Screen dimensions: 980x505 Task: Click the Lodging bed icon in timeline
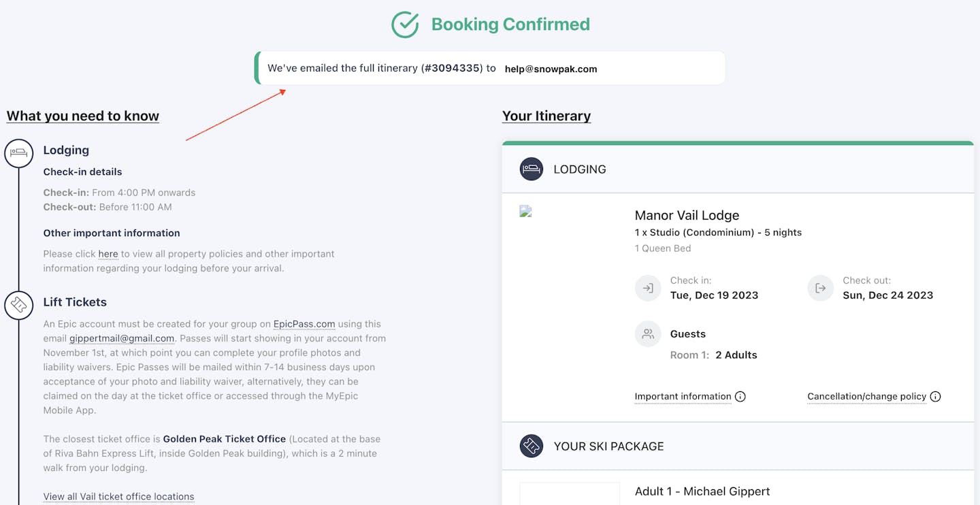tap(19, 152)
